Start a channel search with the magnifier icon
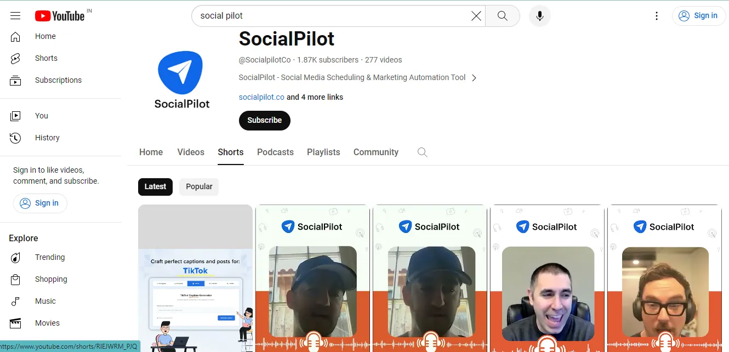This screenshot has height=352, width=729. 422,152
